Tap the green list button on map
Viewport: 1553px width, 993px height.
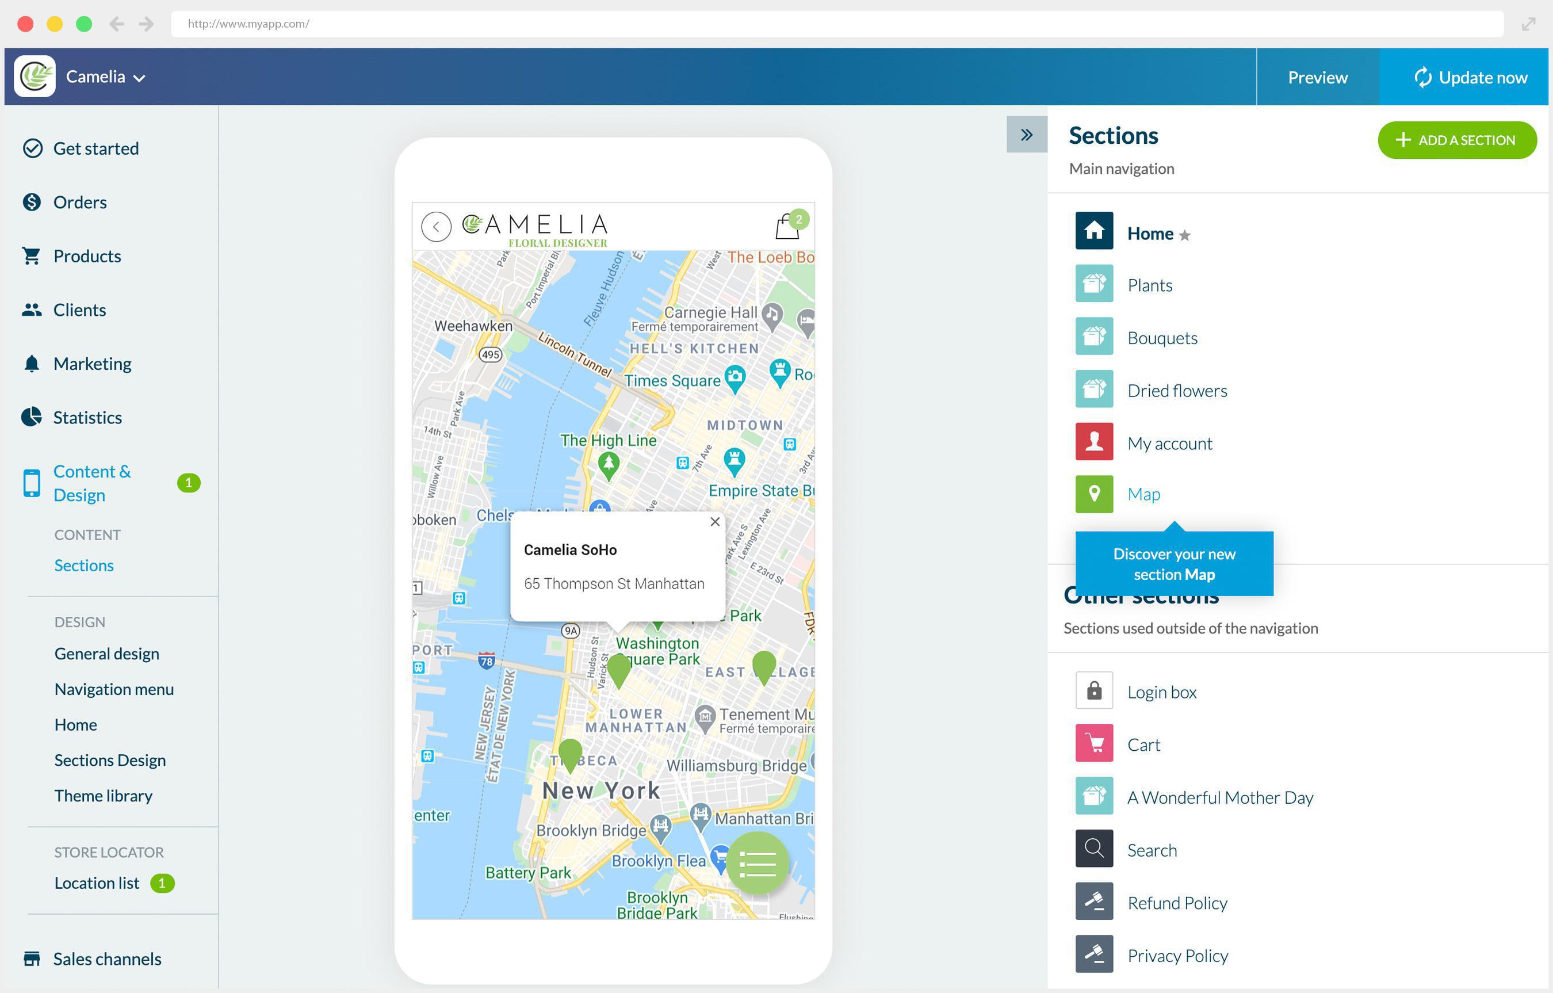click(757, 864)
